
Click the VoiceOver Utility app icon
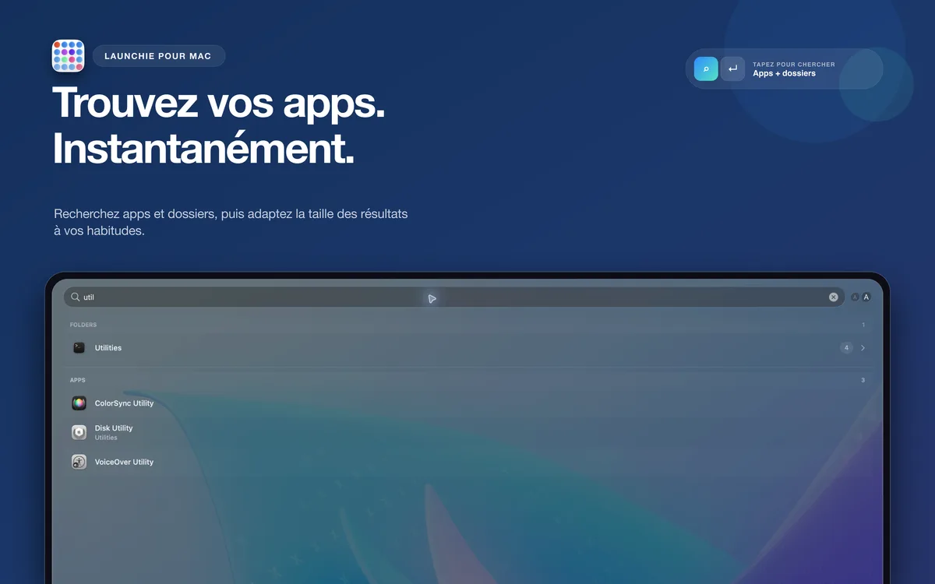pos(79,462)
